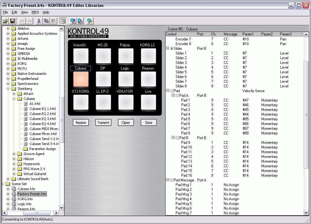Click the Transmit button
This screenshot has height=224, width=311.
tap(103, 122)
